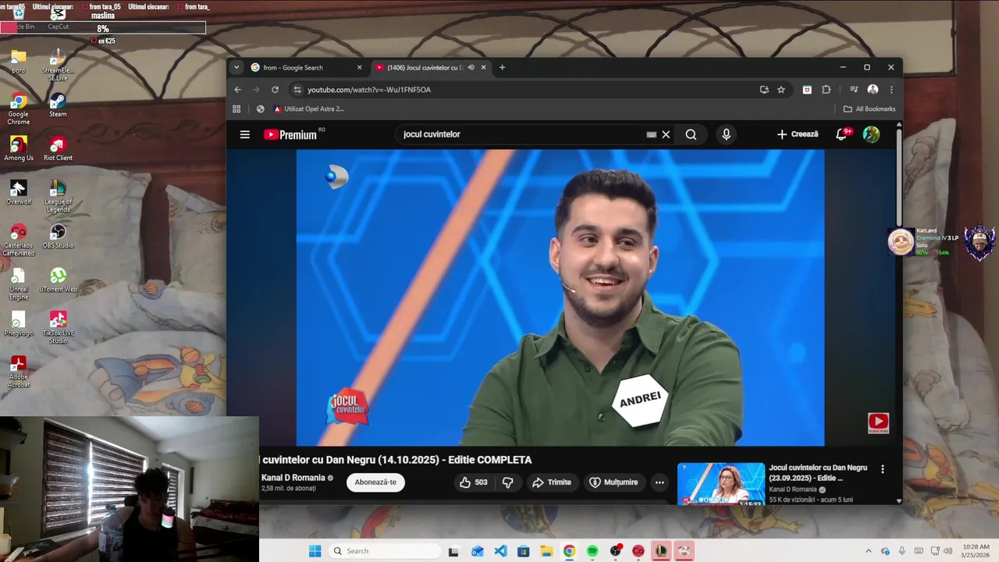This screenshot has height=562, width=999.
Task: Open the Windows Start menu
Action: click(315, 551)
